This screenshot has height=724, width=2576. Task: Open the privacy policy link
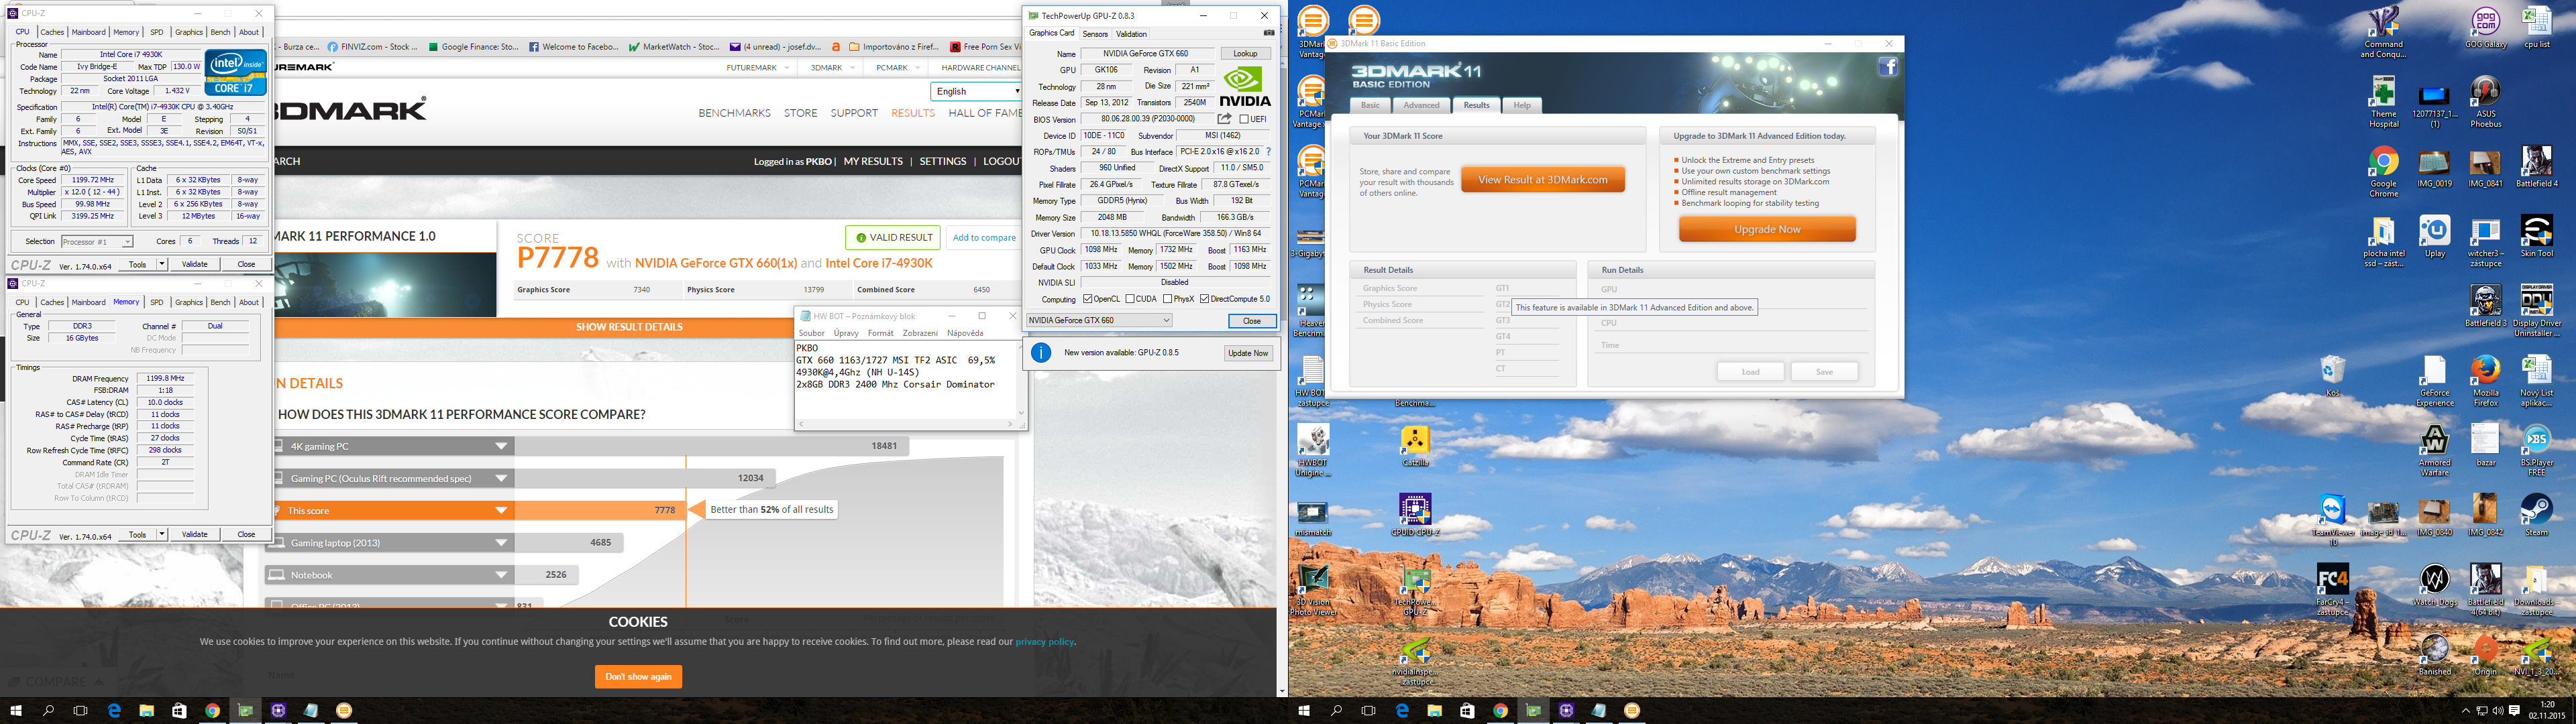(1044, 642)
